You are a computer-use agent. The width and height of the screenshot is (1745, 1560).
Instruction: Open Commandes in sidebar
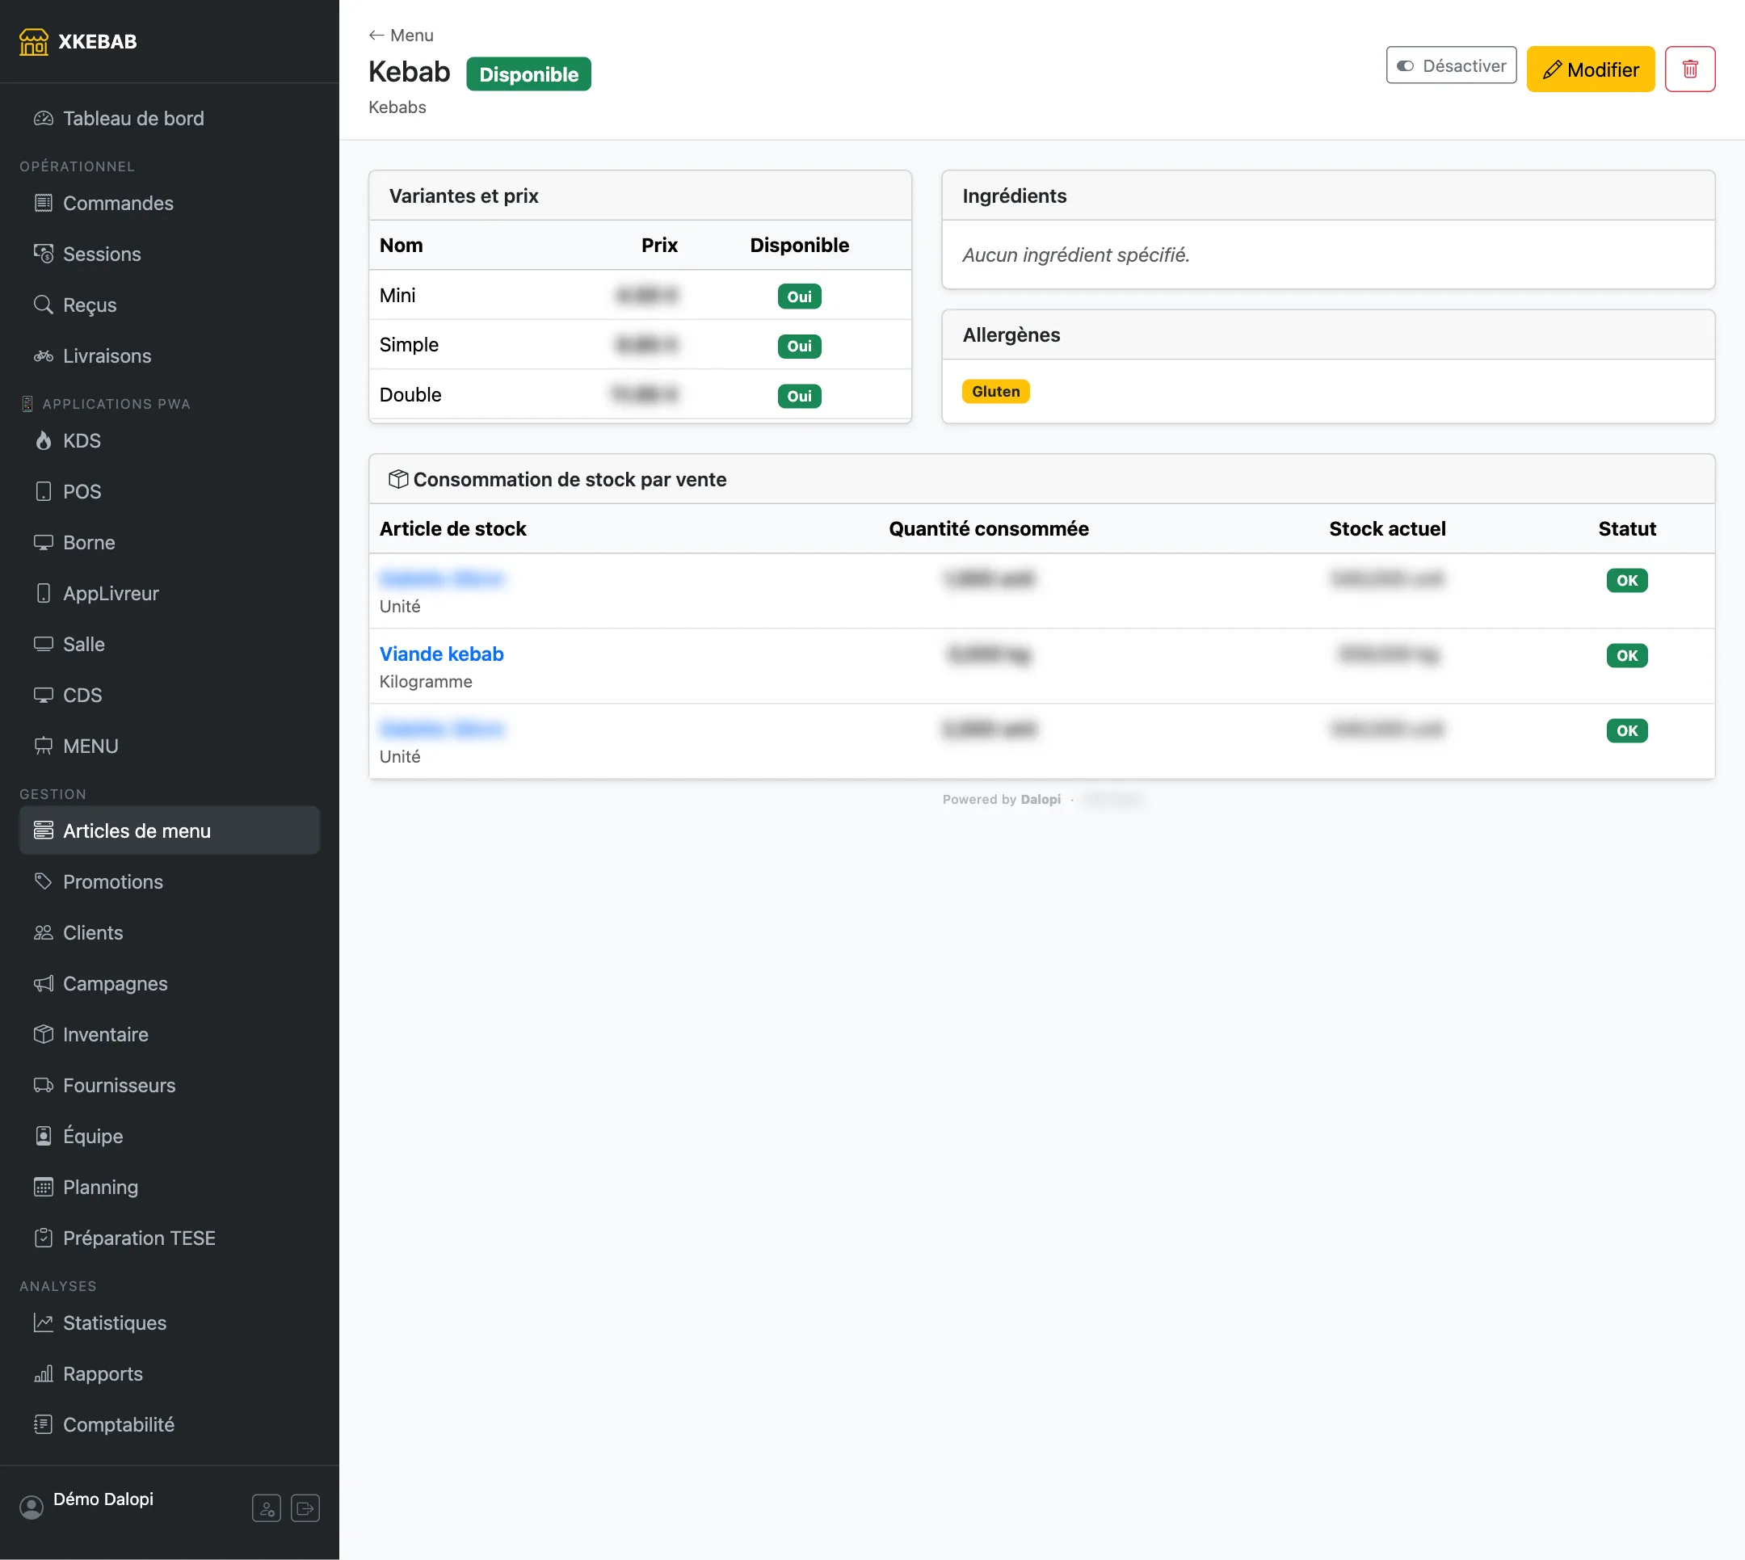170,203
